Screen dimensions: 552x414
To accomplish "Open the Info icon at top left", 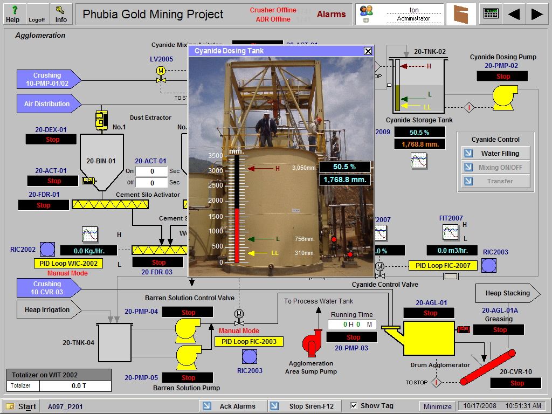I will point(59,11).
